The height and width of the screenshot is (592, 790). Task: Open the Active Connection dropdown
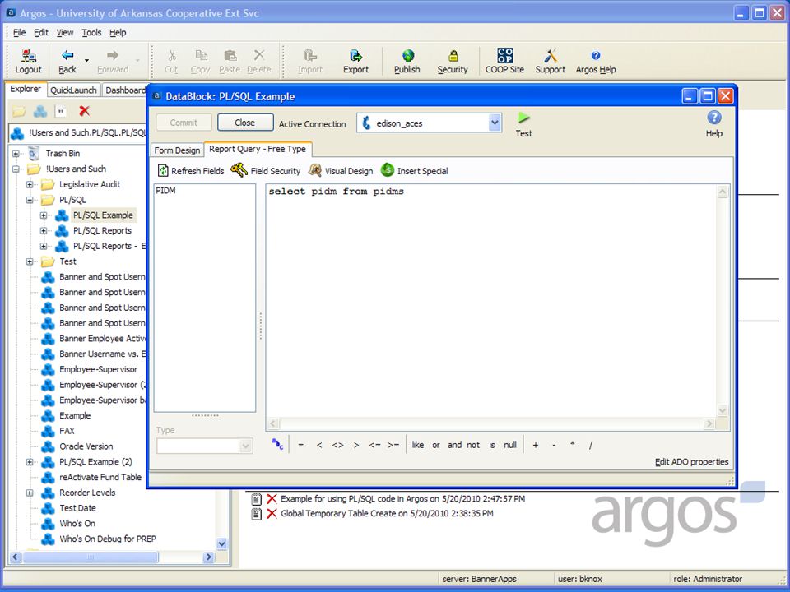pyautogui.click(x=495, y=123)
